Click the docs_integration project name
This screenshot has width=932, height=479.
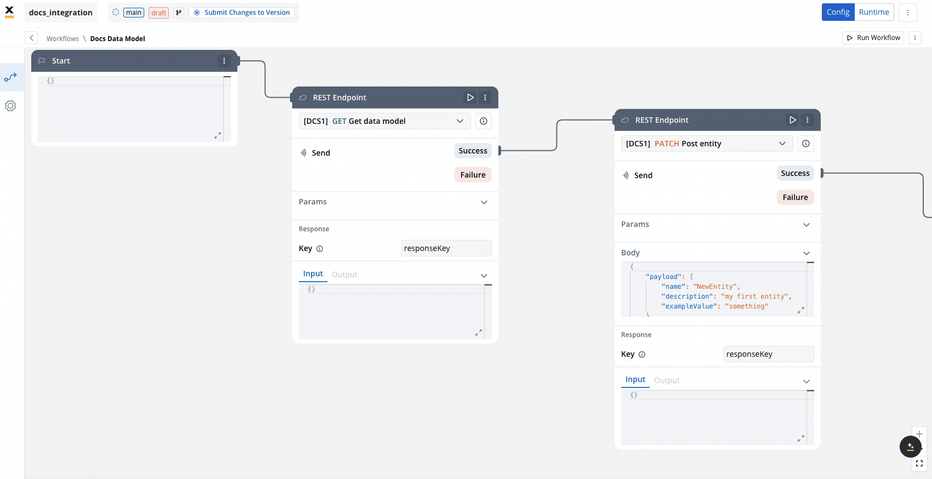61,13
